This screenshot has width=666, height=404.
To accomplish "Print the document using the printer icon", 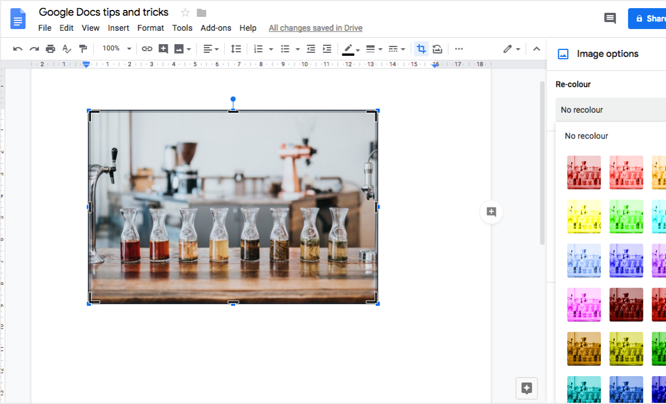I will 51,49.
